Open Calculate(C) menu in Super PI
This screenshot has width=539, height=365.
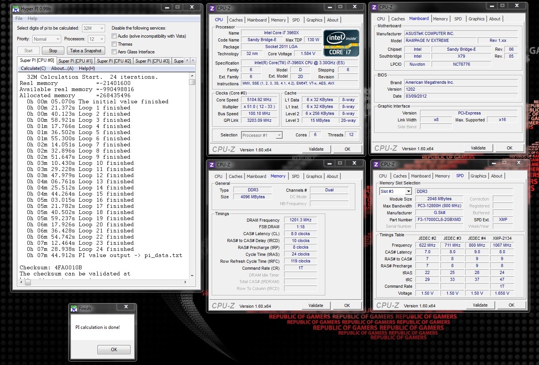pos(33,68)
